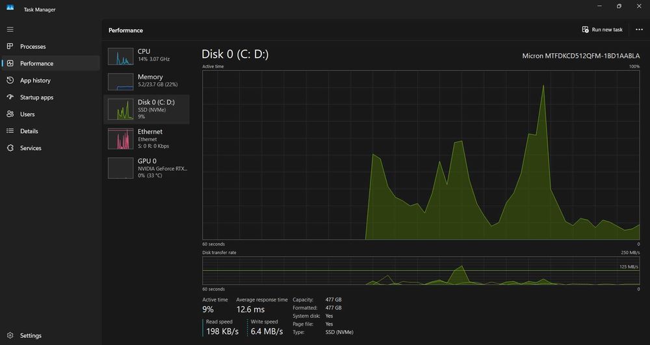Open the Services page
The height and width of the screenshot is (345, 650).
tap(51, 148)
